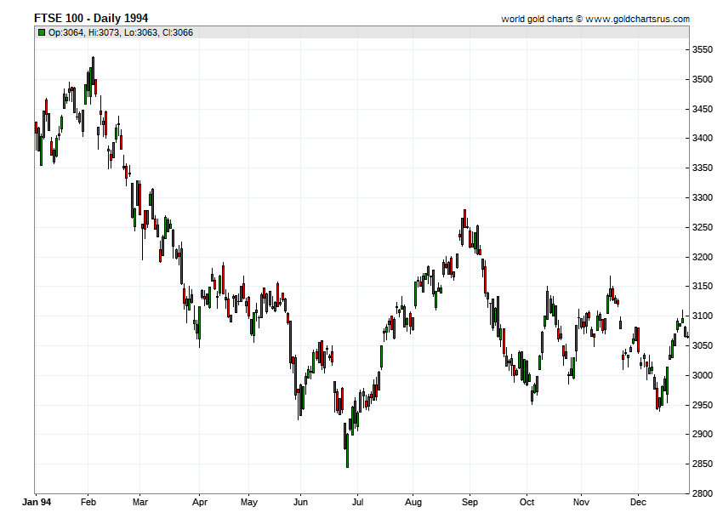723x524 pixels.
Task: Click the 'Sep' x-axis label
Action: 470,502
